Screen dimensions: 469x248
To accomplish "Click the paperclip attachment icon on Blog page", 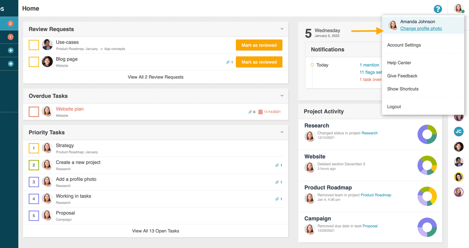I will click(228, 62).
